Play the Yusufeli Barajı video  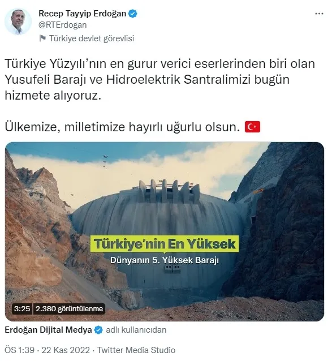[x=165, y=231]
